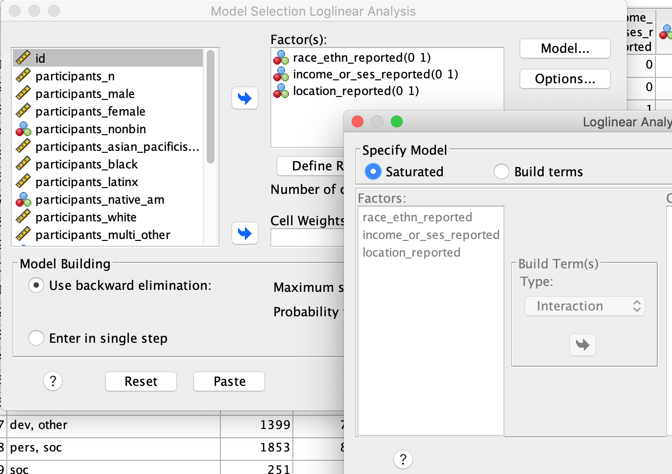Click the Reset button
The image size is (672, 474).
[141, 381]
